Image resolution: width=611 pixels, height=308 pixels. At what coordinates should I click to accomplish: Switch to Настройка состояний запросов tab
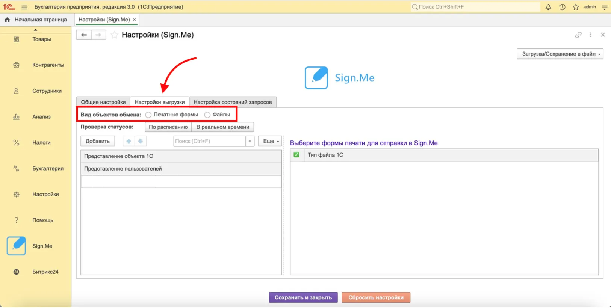tap(233, 102)
